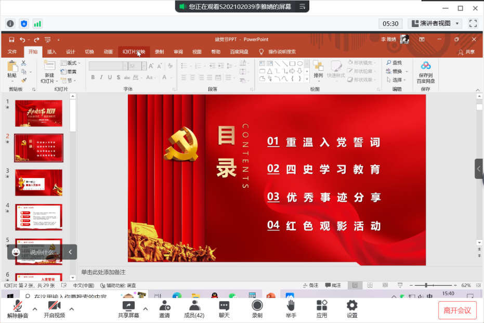
Task: Click the format painter brush icon
Action: tap(23, 80)
